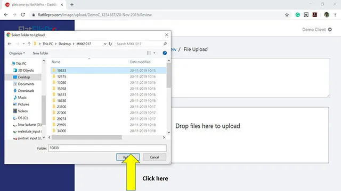Select folder 18780
Viewport: 341px width, 191px height.
click(108, 101)
